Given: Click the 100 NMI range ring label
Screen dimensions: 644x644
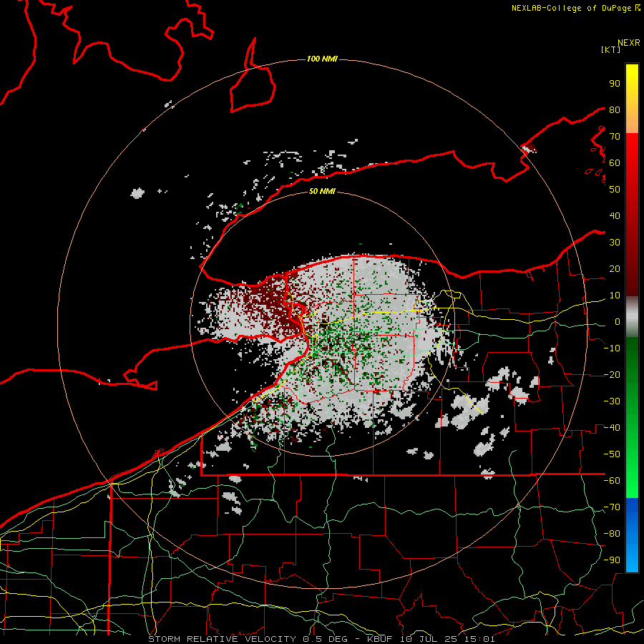Looking at the screenshot, I should coord(322,59).
